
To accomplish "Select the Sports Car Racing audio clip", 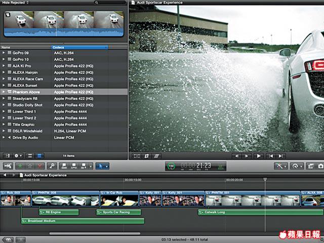I will 118,212.
